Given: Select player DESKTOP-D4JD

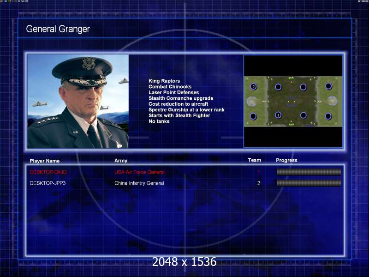Looking at the screenshot, I should coord(48,172).
